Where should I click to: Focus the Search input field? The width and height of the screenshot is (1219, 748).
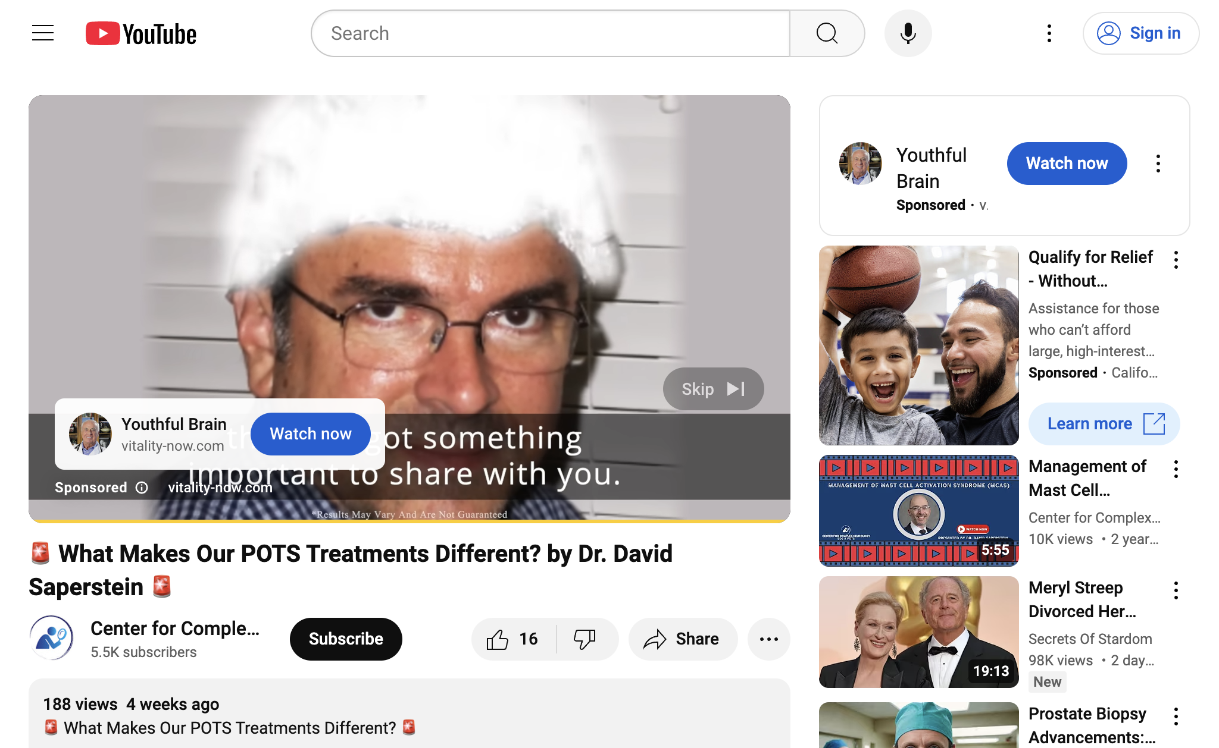click(551, 33)
